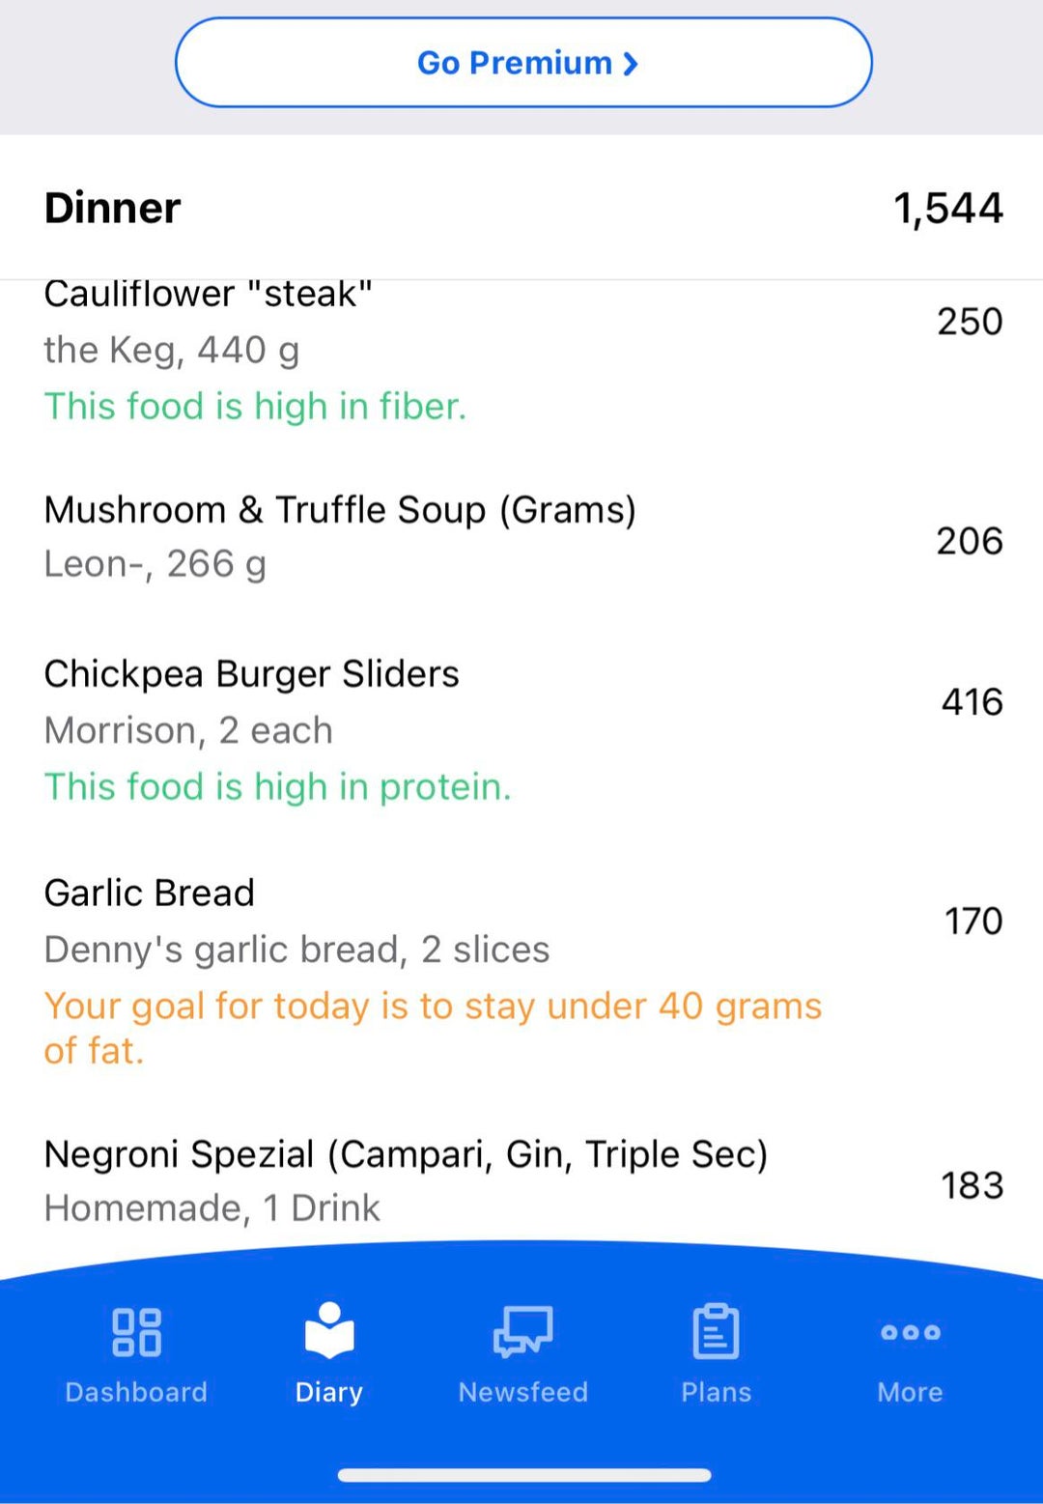Tap the 'high in fiber' note
This screenshot has width=1043, height=1504.
pos(255,407)
